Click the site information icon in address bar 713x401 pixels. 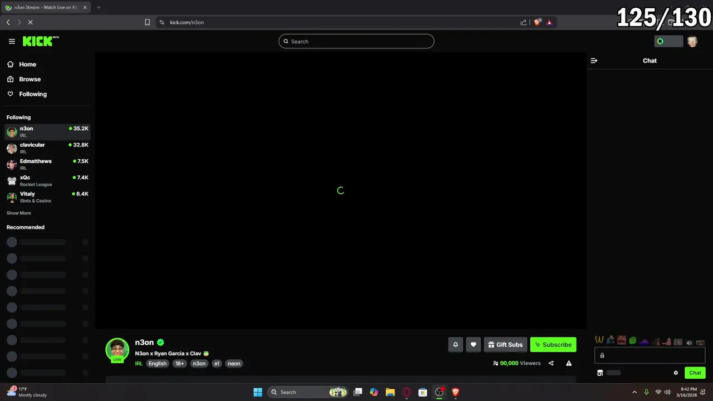coord(162,22)
